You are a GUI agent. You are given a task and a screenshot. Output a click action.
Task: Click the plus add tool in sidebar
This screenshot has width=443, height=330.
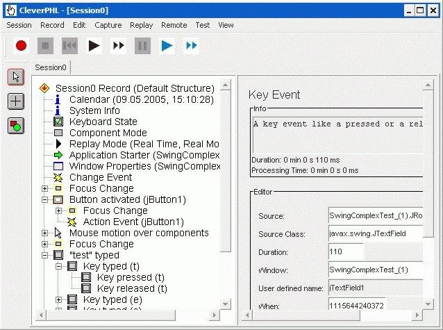16,101
